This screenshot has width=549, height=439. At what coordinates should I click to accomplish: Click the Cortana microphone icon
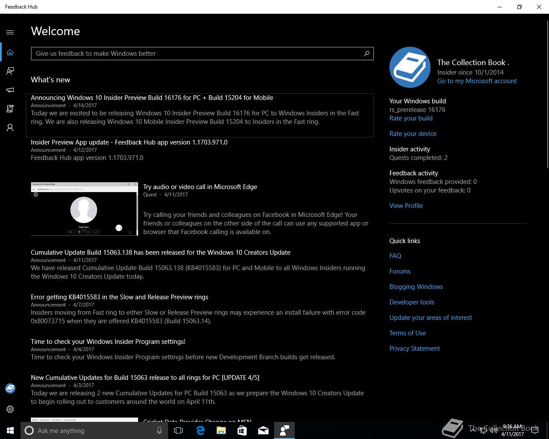[x=159, y=430]
